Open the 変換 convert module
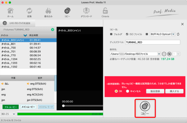 [x=29, y=12]
